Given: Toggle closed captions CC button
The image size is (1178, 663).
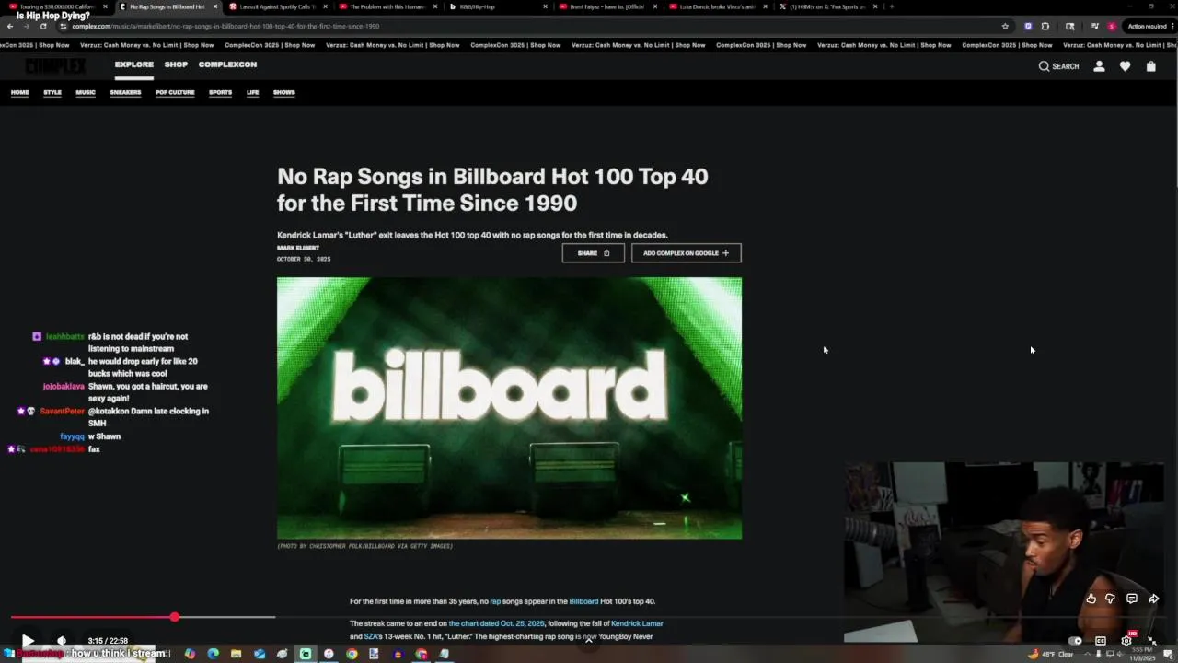Looking at the screenshot, I should [1101, 641].
